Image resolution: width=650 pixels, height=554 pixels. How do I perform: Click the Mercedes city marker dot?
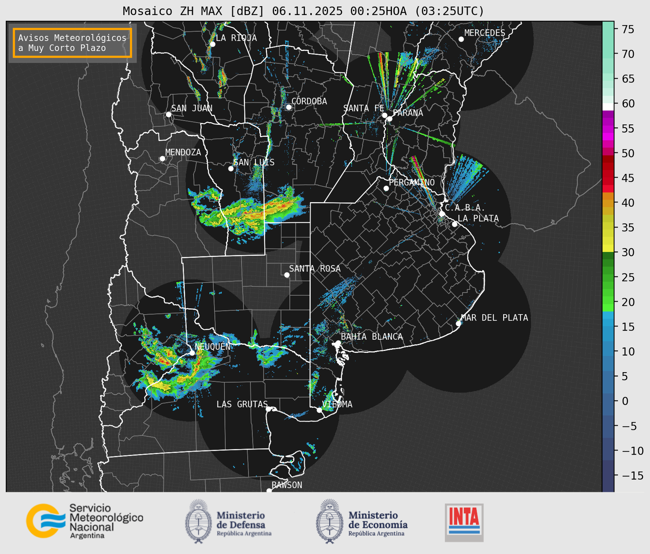(461, 39)
